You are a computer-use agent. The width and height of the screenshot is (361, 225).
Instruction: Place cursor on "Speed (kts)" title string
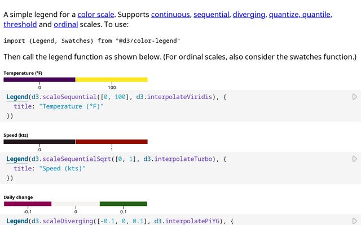pyautogui.click(x=62, y=168)
